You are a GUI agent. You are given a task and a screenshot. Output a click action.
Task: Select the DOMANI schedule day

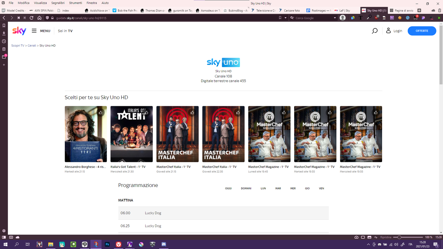[x=246, y=188]
